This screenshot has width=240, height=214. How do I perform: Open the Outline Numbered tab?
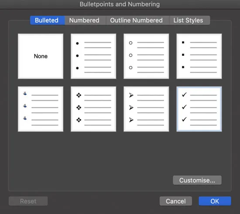point(137,20)
